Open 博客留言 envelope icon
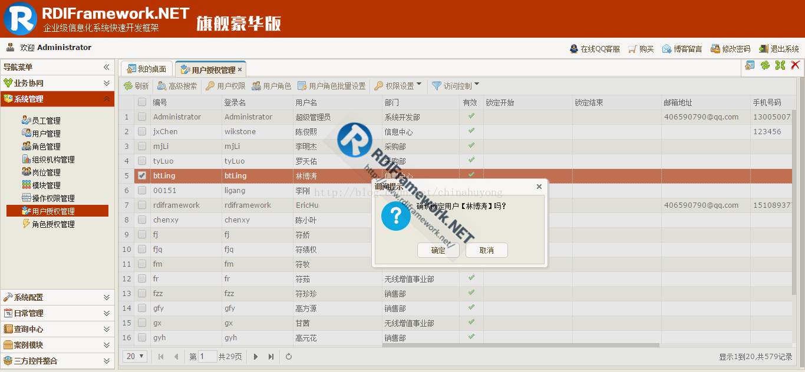 click(667, 49)
